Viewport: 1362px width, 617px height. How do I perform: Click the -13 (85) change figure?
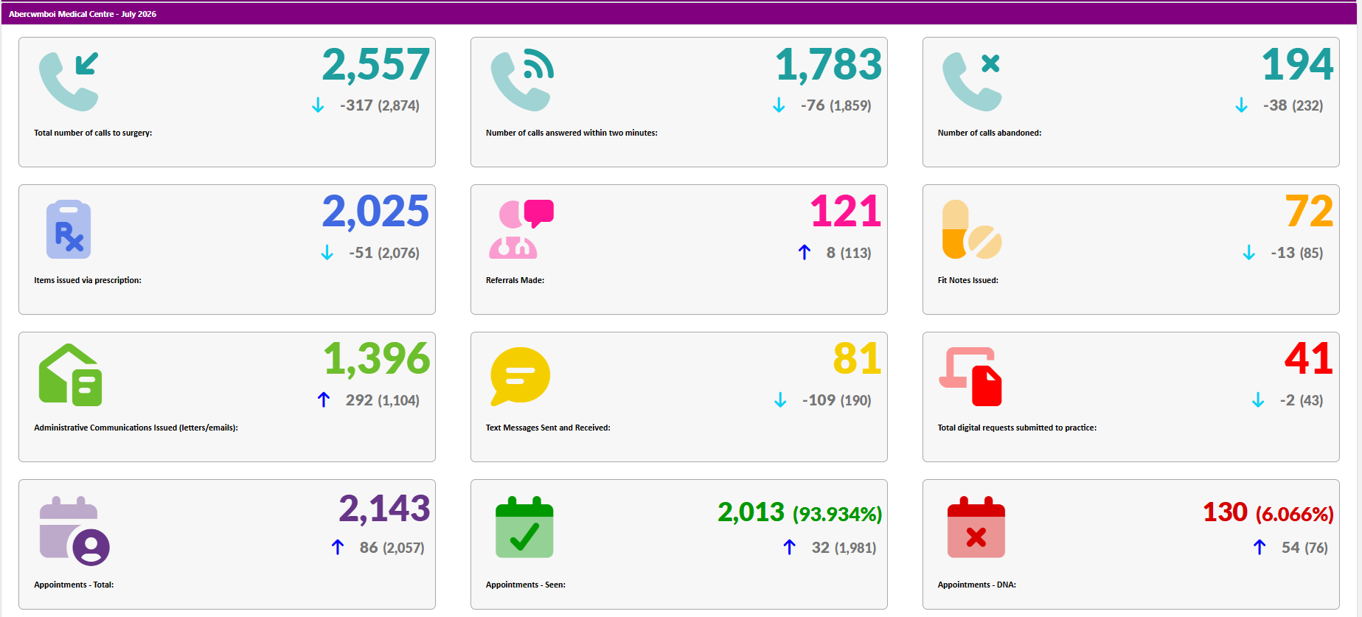pos(1297,253)
